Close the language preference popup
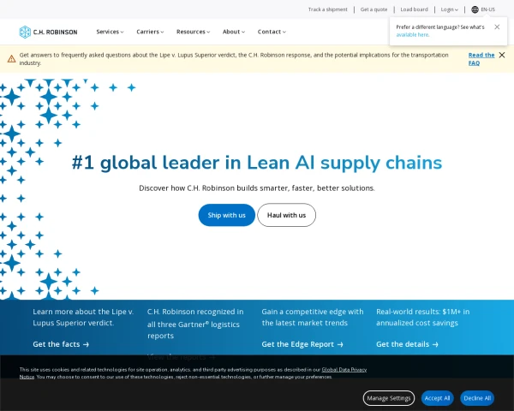Image resolution: width=514 pixels, height=411 pixels. pyautogui.click(x=497, y=27)
